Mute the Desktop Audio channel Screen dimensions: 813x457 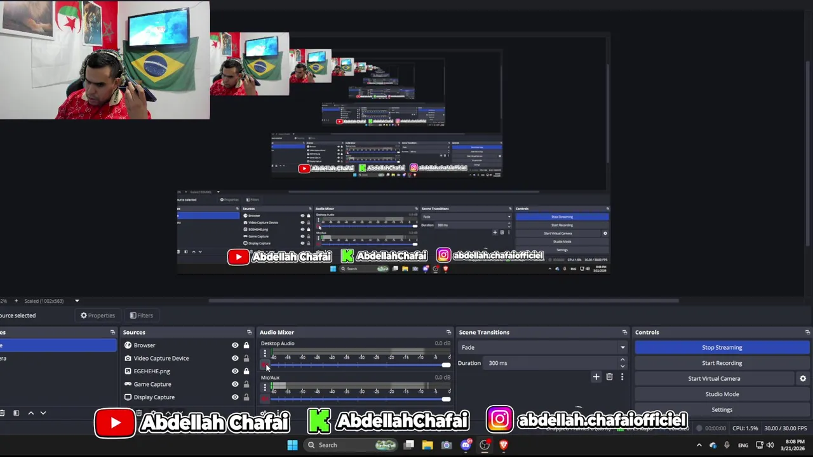pyautogui.click(x=265, y=365)
